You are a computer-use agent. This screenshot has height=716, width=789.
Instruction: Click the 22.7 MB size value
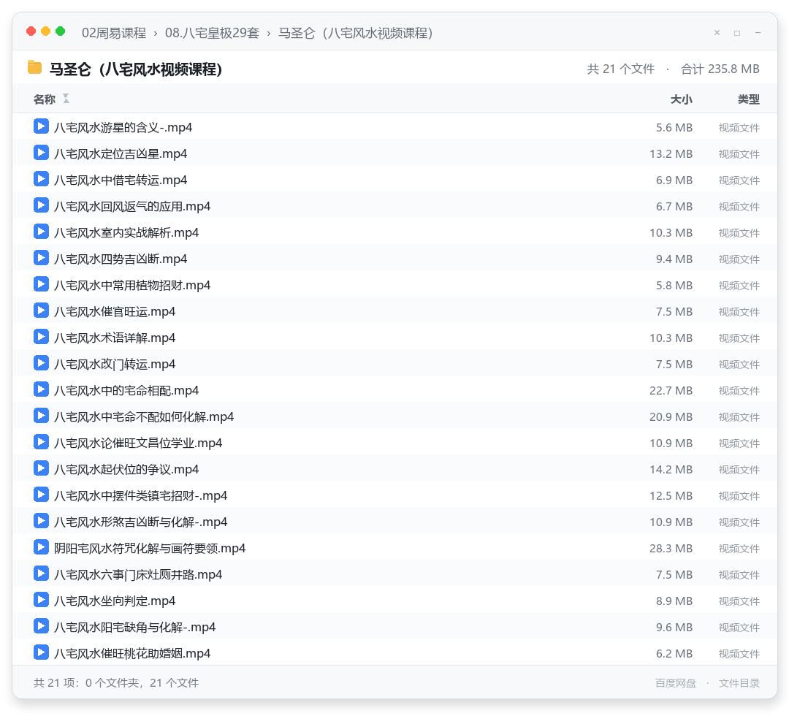671,390
